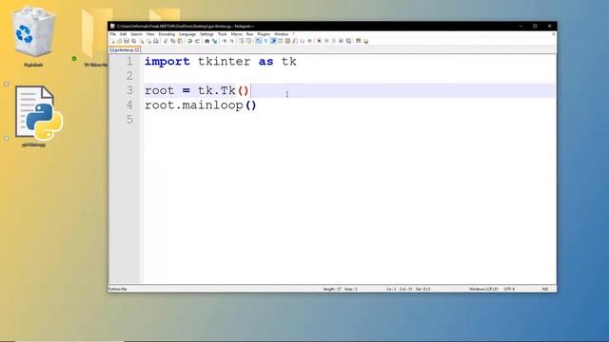Click the Folder as Workspace icon
Screen dimensions: 609x342
[x=303, y=41]
